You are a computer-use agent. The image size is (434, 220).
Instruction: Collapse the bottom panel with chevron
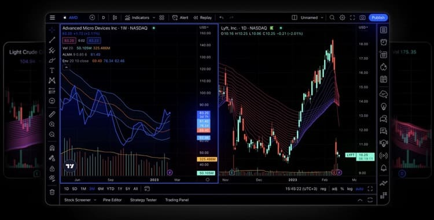[360, 200]
